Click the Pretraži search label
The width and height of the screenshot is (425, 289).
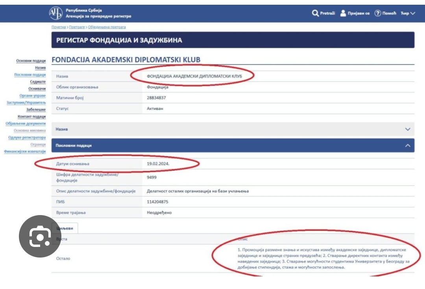327,13
